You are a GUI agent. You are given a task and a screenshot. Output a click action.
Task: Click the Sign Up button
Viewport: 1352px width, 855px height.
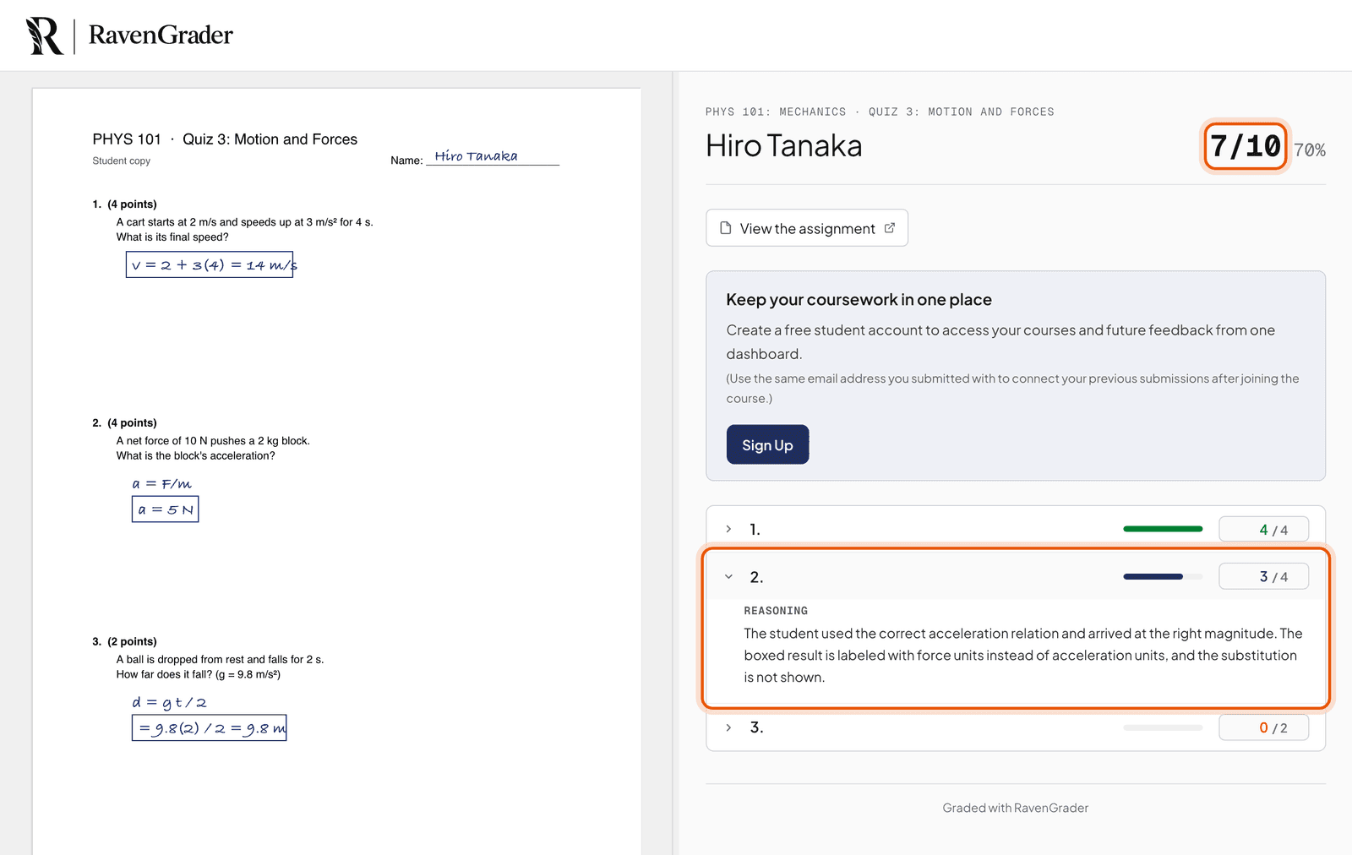(x=767, y=444)
